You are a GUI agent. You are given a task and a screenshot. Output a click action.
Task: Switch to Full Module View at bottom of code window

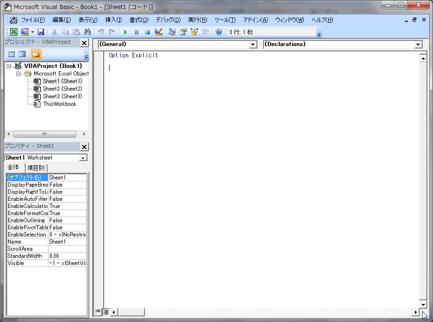coord(105,312)
